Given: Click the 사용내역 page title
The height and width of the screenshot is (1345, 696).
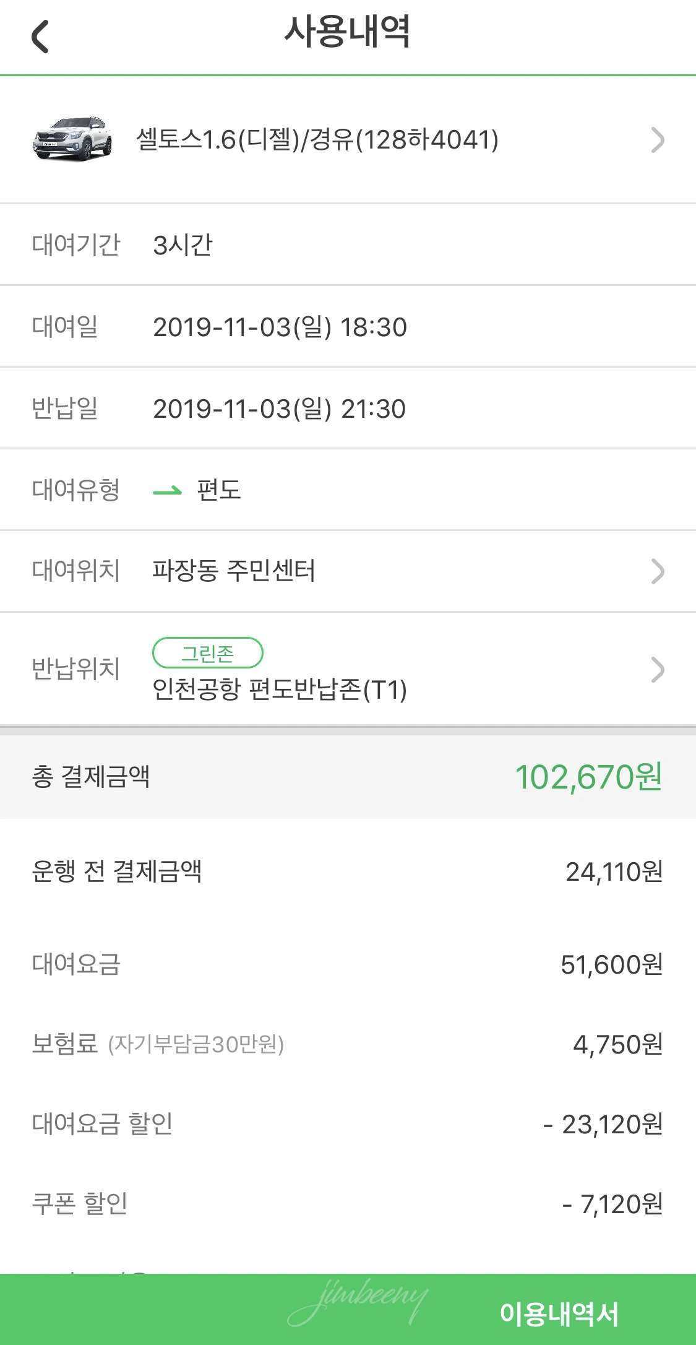Looking at the screenshot, I should point(348,32).
